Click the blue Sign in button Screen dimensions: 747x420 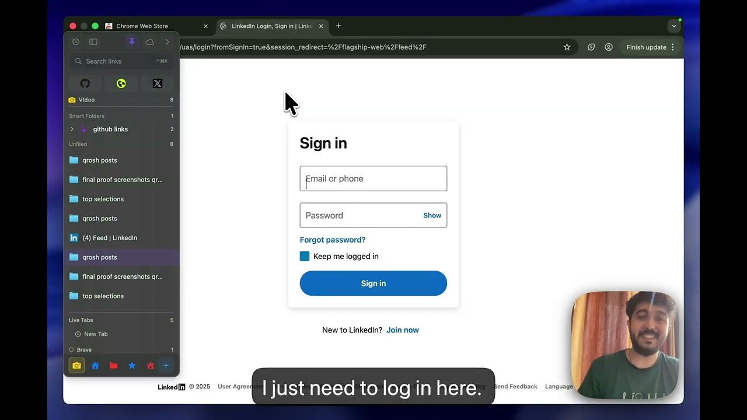tap(373, 283)
